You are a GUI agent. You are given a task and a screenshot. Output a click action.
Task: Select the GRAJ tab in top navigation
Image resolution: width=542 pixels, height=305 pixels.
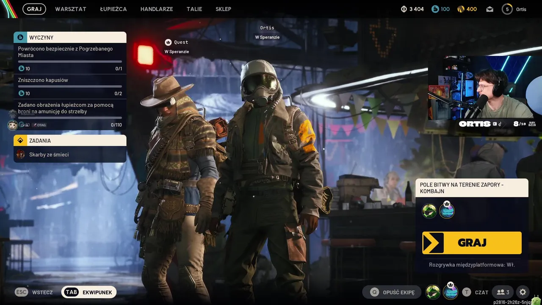[34, 9]
